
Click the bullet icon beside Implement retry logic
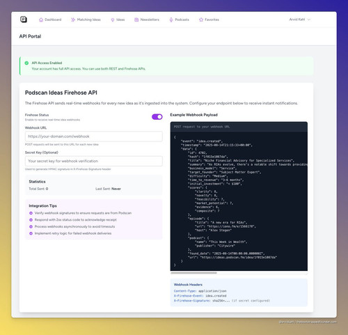(31, 233)
